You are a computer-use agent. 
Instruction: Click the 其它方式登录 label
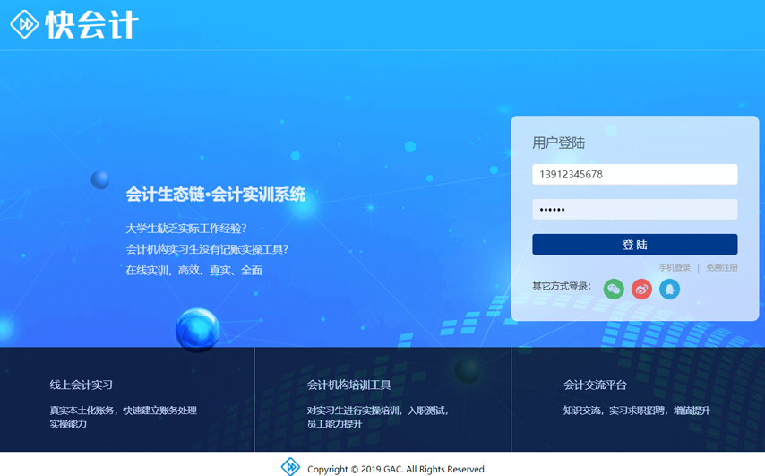562,287
